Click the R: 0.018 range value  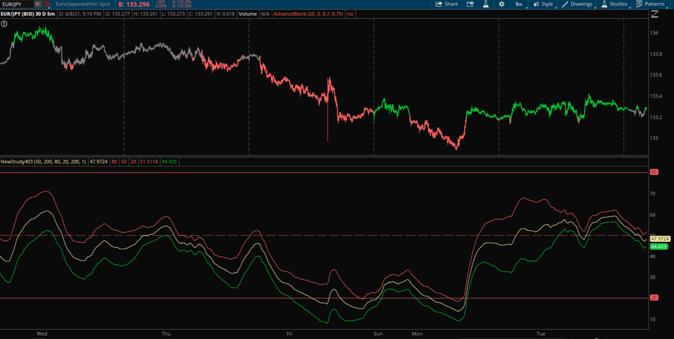226,14
